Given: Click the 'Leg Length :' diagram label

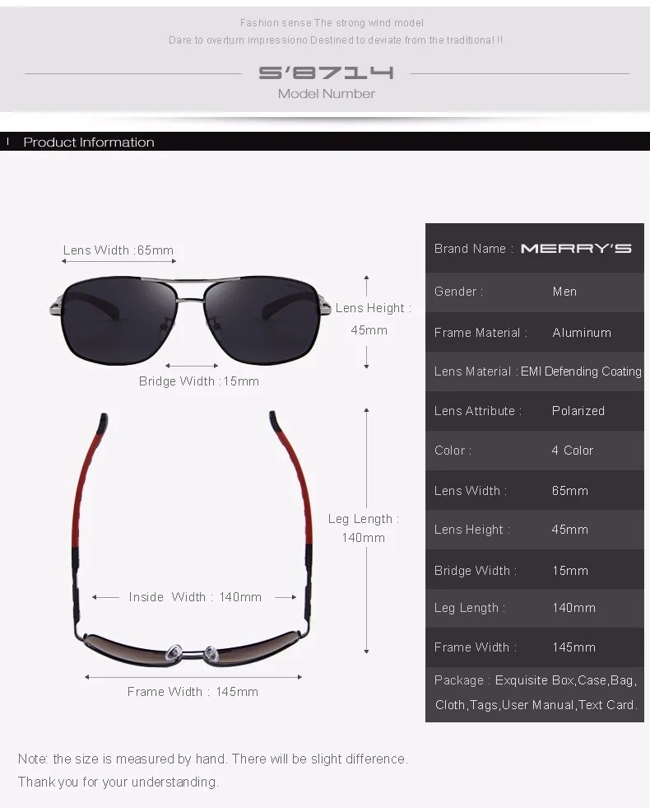Looking at the screenshot, I should coord(364,519).
